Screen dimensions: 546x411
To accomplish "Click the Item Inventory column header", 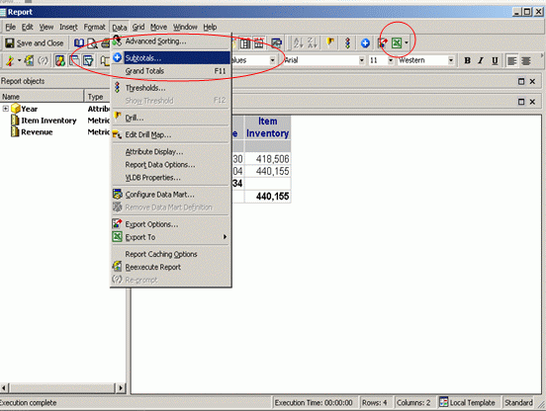I will 267,127.
